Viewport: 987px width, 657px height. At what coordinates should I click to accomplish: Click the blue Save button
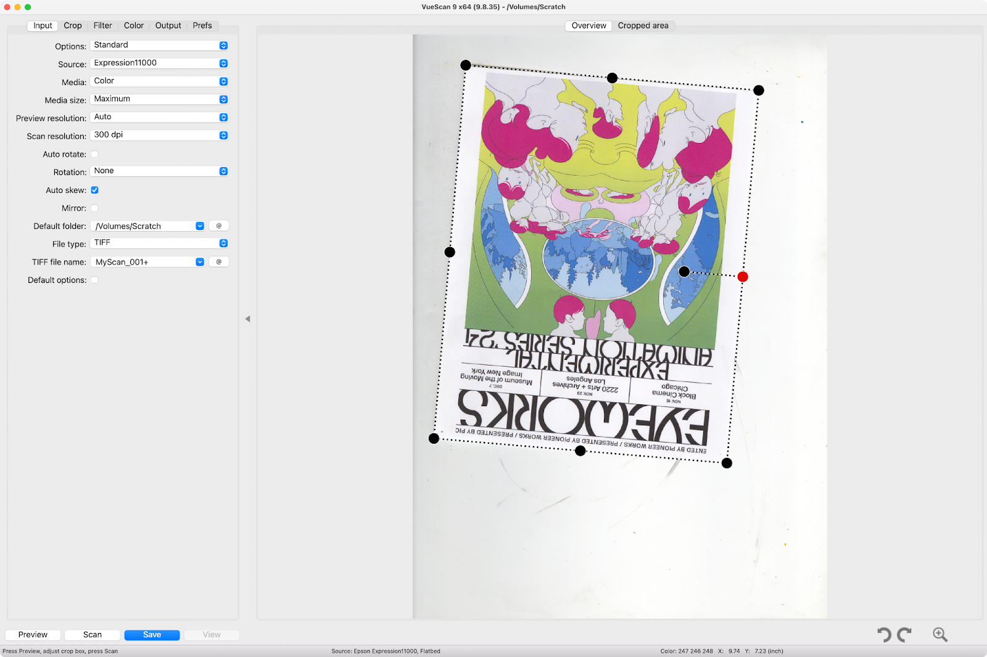[x=152, y=635]
